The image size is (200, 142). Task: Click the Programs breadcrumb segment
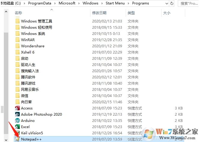pyautogui.click(x=140, y=3)
